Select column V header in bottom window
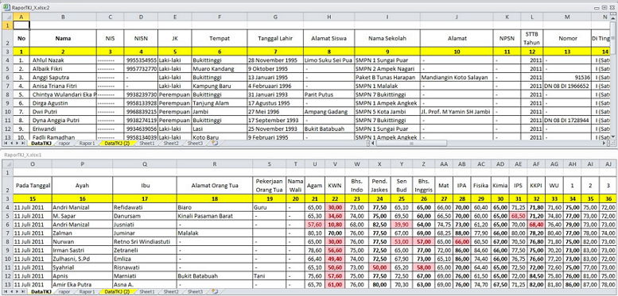Viewport: 618px width, 296px height. pyautogui.click(x=335, y=164)
